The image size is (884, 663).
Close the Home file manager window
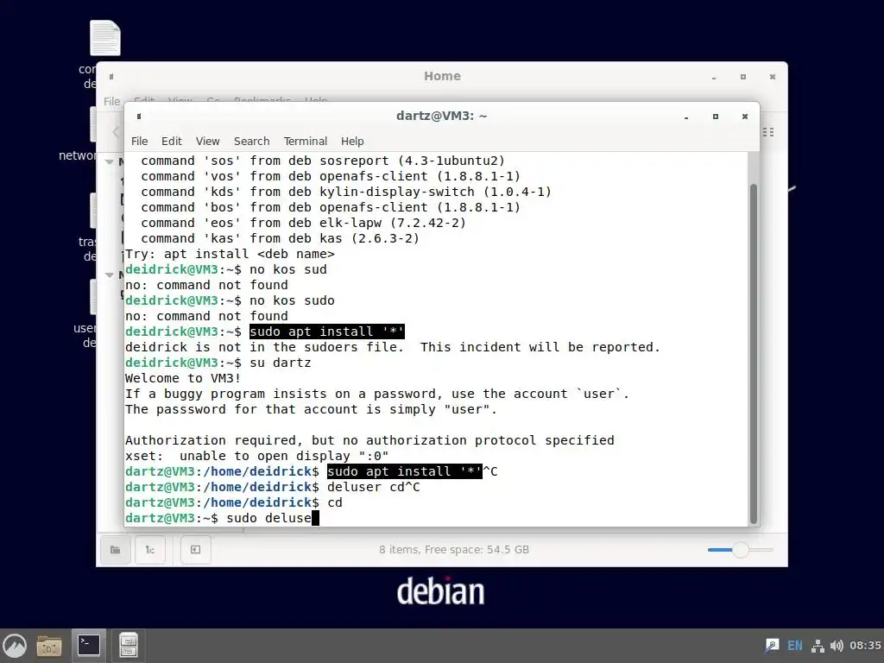pos(773,77)
